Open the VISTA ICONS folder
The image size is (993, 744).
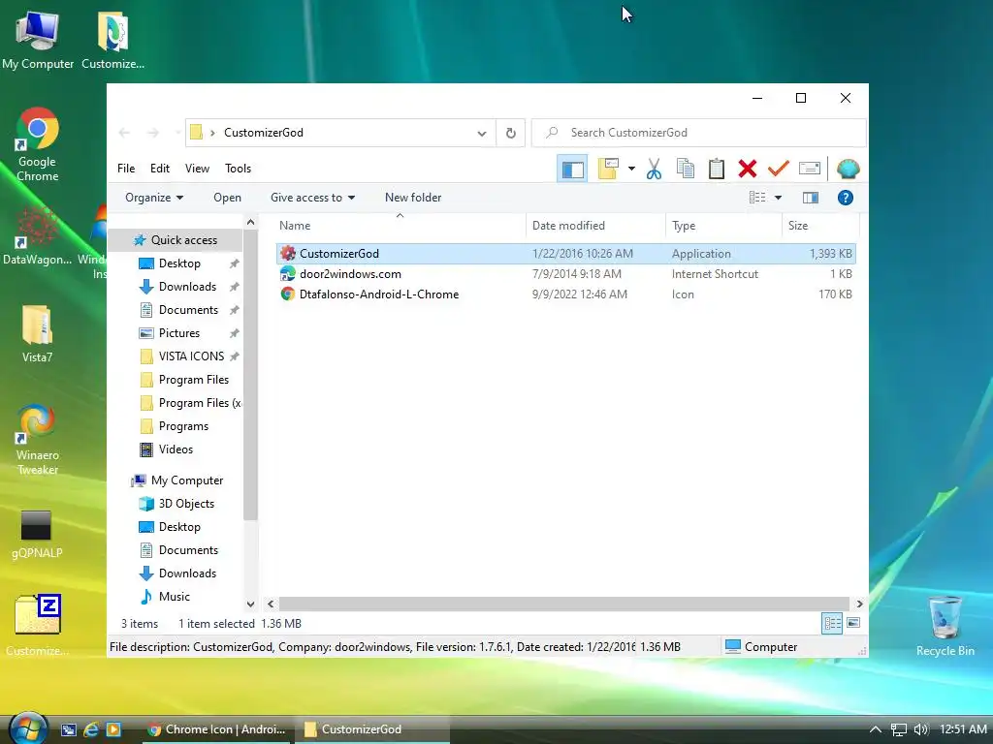(191, 356)
